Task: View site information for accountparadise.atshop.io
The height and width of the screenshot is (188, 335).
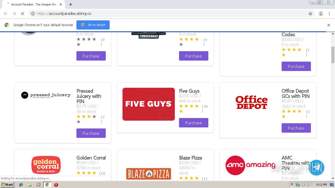Action: 33,14
